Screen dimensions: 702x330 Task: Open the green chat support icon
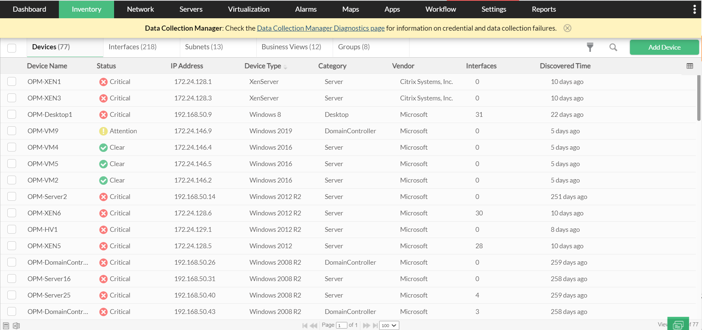click(678, 325)
